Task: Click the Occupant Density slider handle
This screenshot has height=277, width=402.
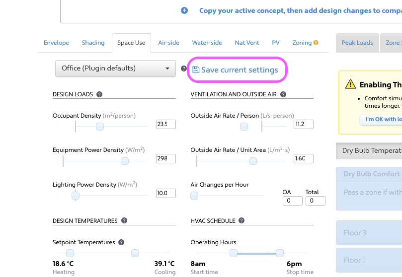Action: [100, 127]
